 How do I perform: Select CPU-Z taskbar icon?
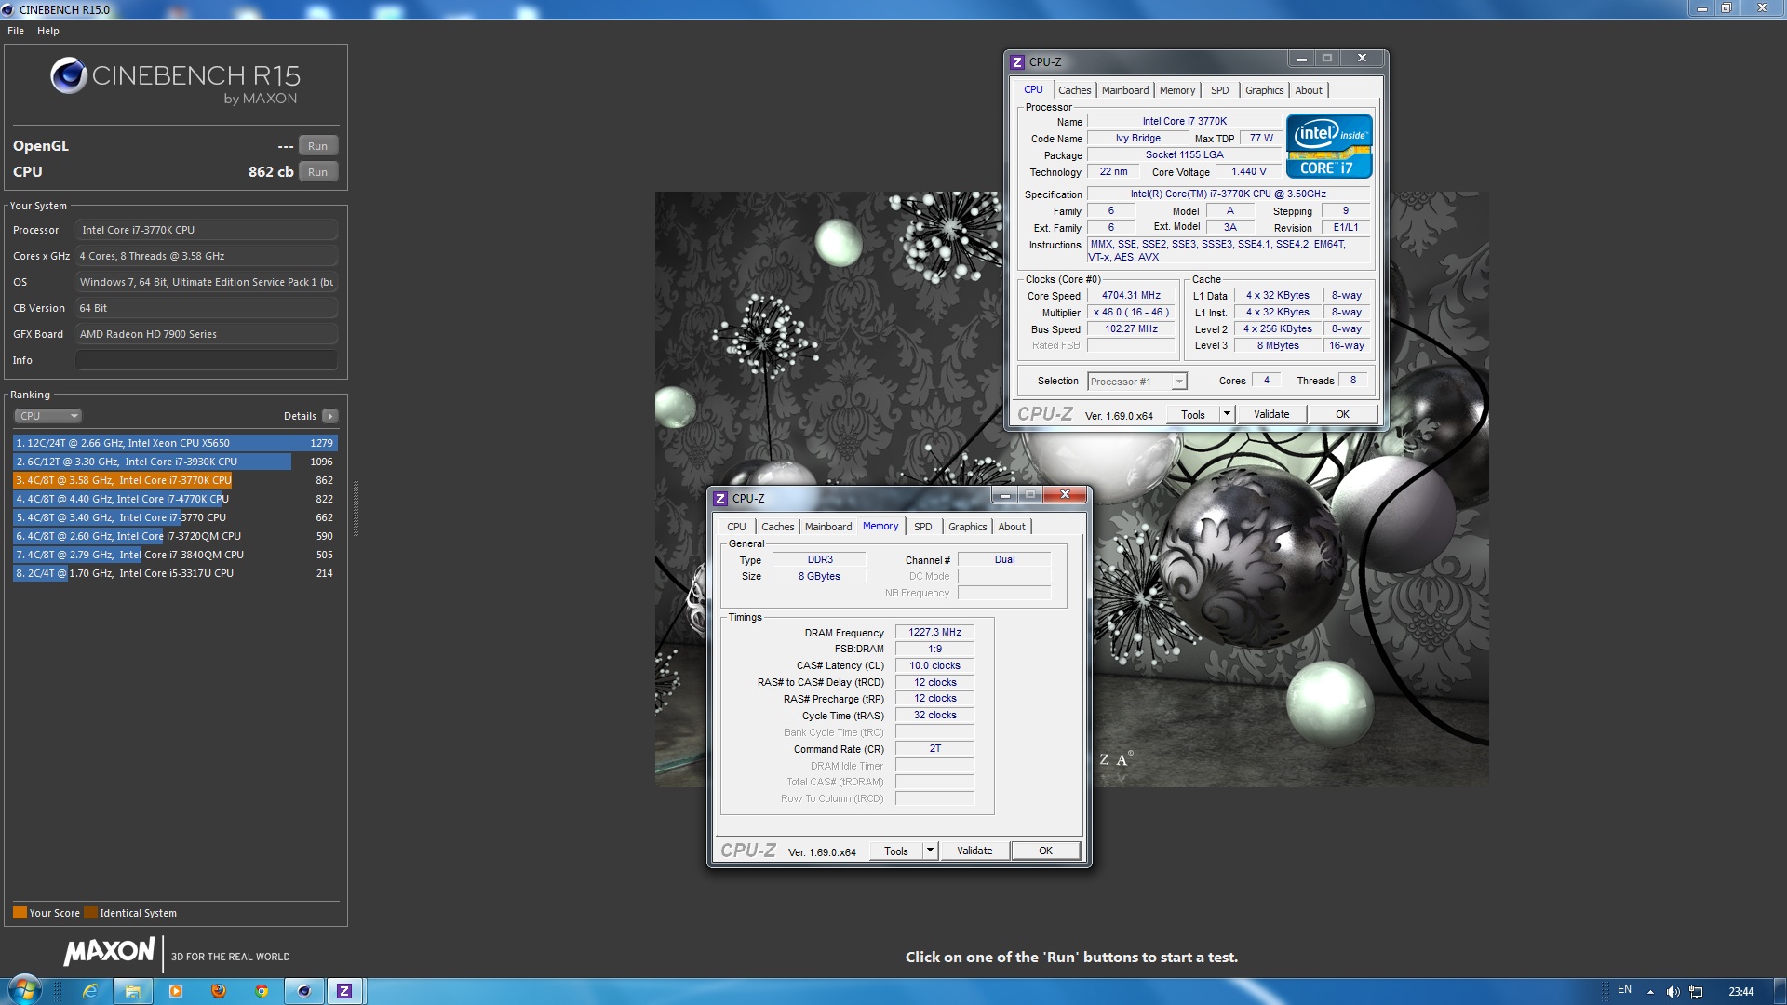point(344,991)
